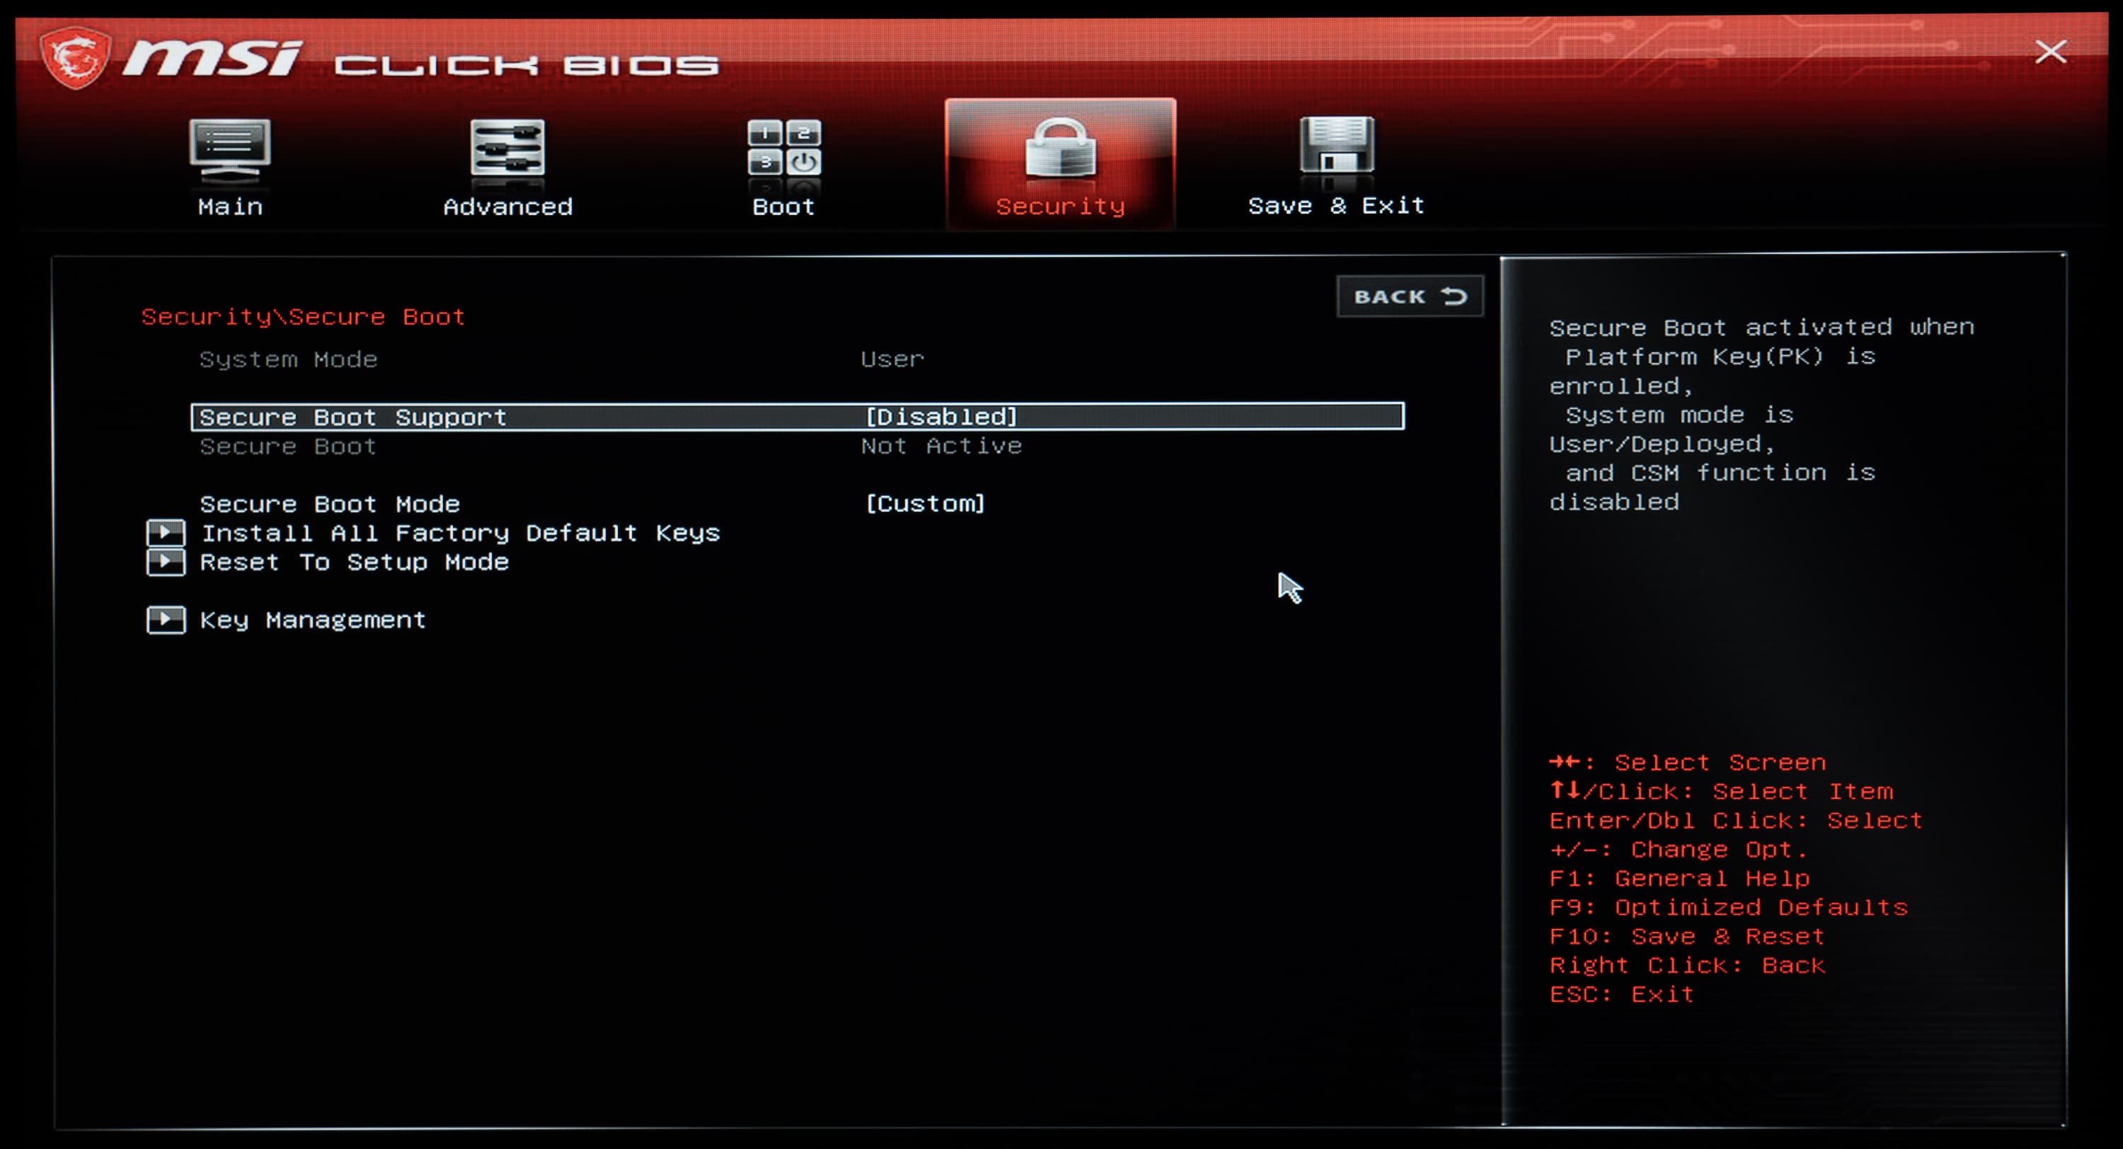Click the Main monitor icon
The height and width of the screenshot is (1149, 2123).
(230, 149)
